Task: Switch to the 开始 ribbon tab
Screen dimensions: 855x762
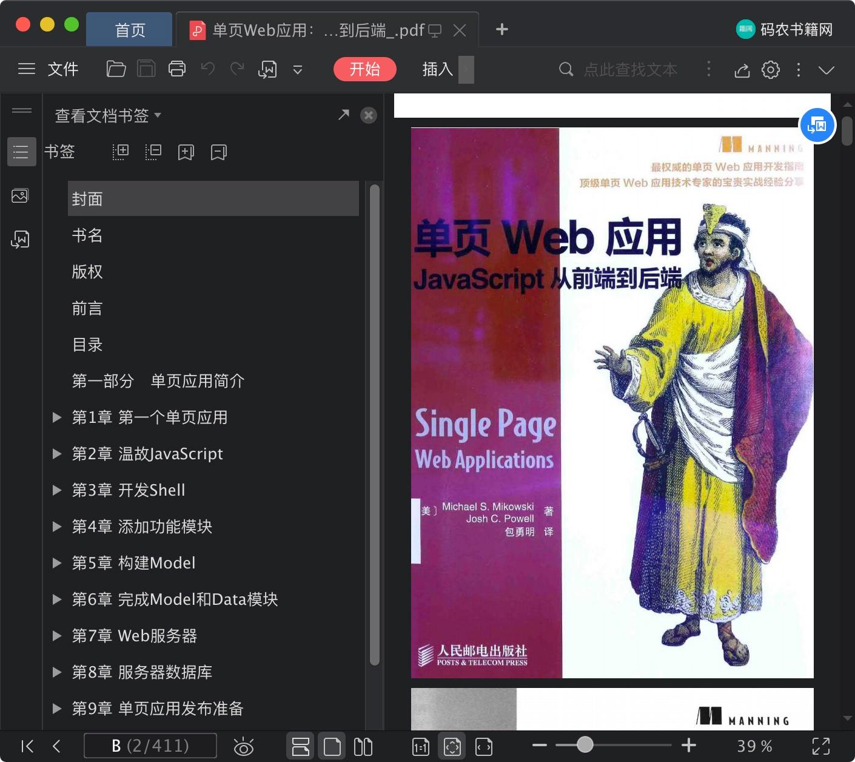Action: (365, 69)
